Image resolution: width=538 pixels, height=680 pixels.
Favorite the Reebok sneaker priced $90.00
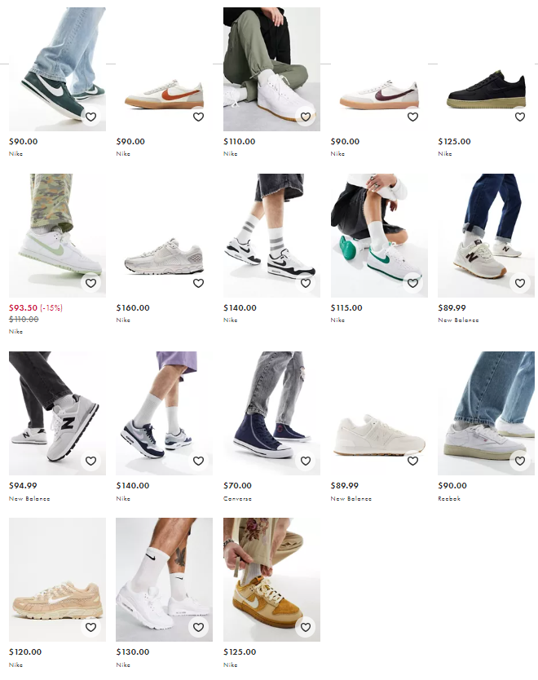click(520, 461)
